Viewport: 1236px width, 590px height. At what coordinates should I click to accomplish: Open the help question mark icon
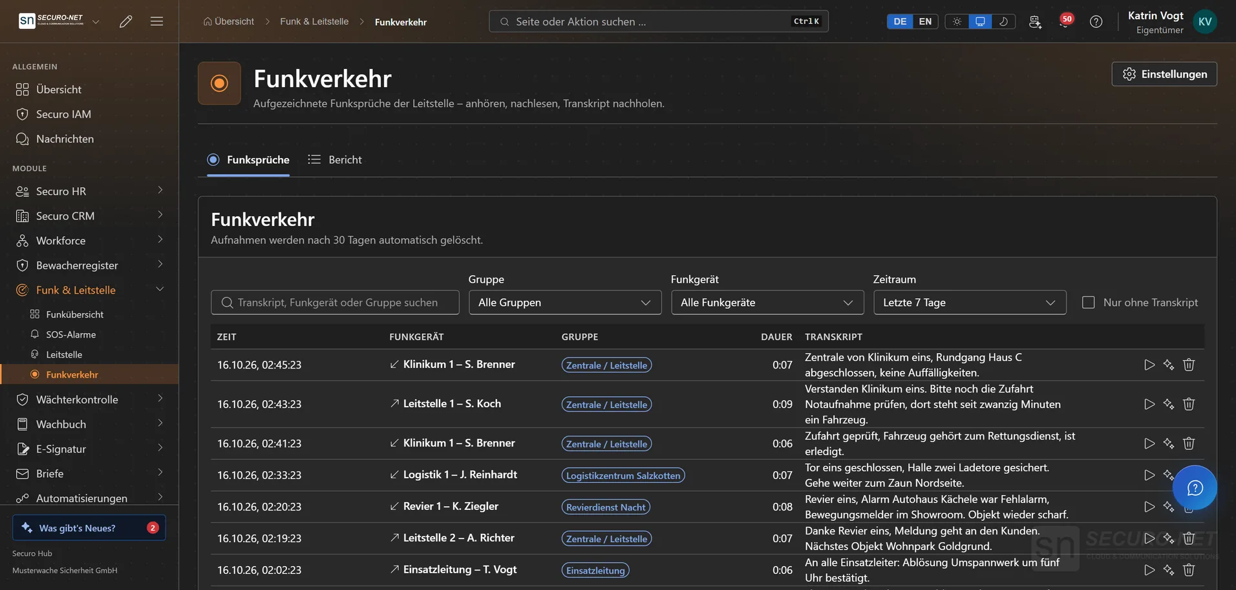coord(1096,21)
